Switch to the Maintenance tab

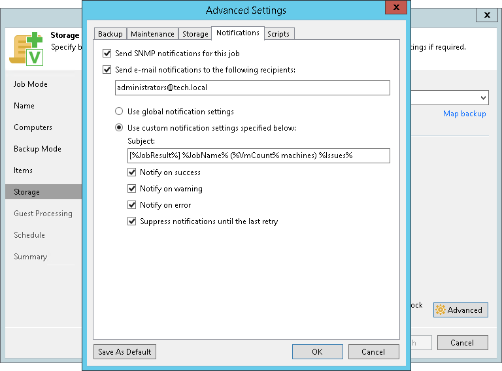pyautogui.click(x=152, y=34)
